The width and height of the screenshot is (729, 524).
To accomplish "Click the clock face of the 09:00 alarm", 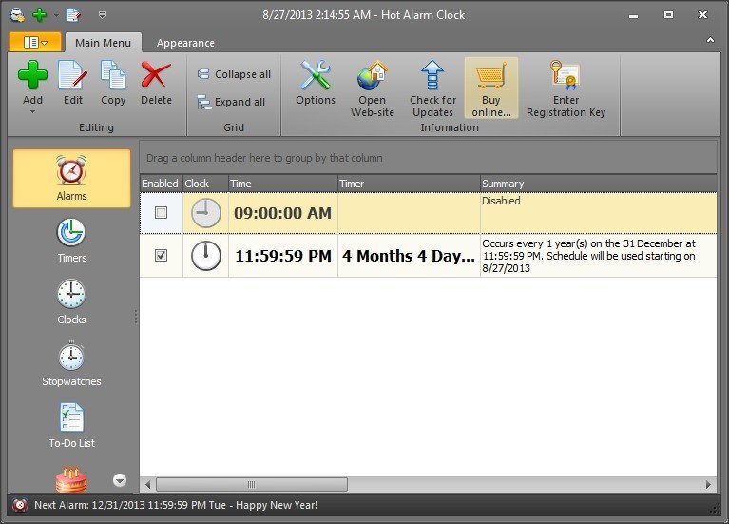I will point(206,213).
